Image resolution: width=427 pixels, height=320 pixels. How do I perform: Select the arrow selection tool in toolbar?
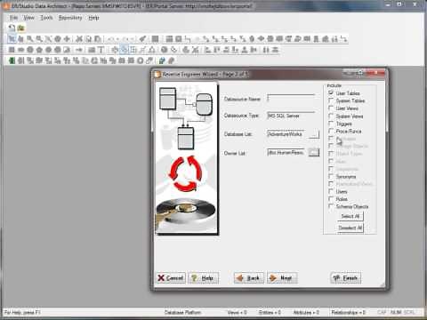click(x=12, y=39)
